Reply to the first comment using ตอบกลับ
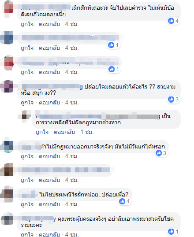This screenshot has height=237, width=194. [x=49, y=24]
